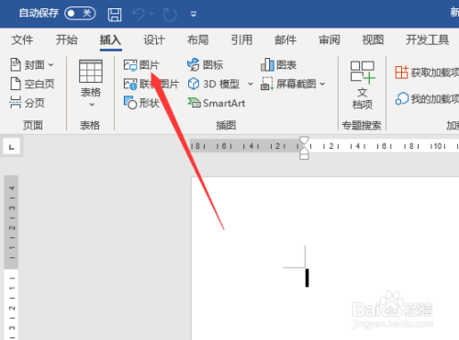Open the 邮件 tab
This screenshot has height=340, width=459.
click(285, 40)
